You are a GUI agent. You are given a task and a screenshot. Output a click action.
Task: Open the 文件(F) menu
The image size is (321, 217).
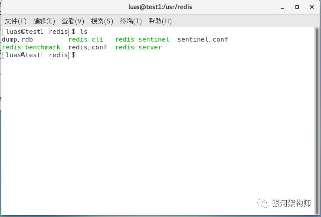[x=15, y=21]
